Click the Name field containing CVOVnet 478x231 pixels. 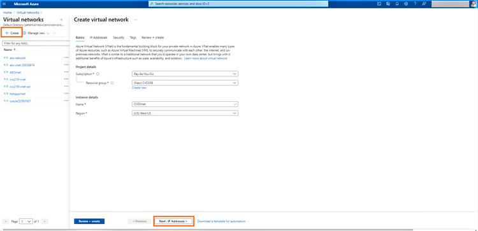click(x=185, y=104)
